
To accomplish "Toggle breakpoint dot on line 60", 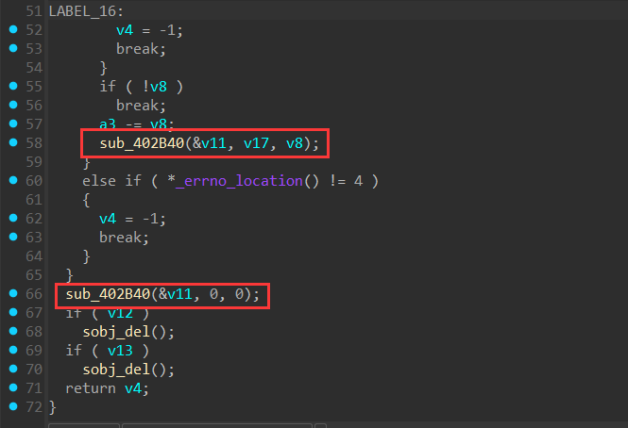I will point(13,180).
